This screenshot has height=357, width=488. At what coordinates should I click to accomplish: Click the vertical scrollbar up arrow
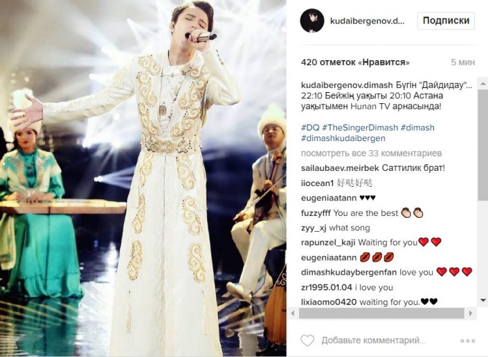click(482, 84)
